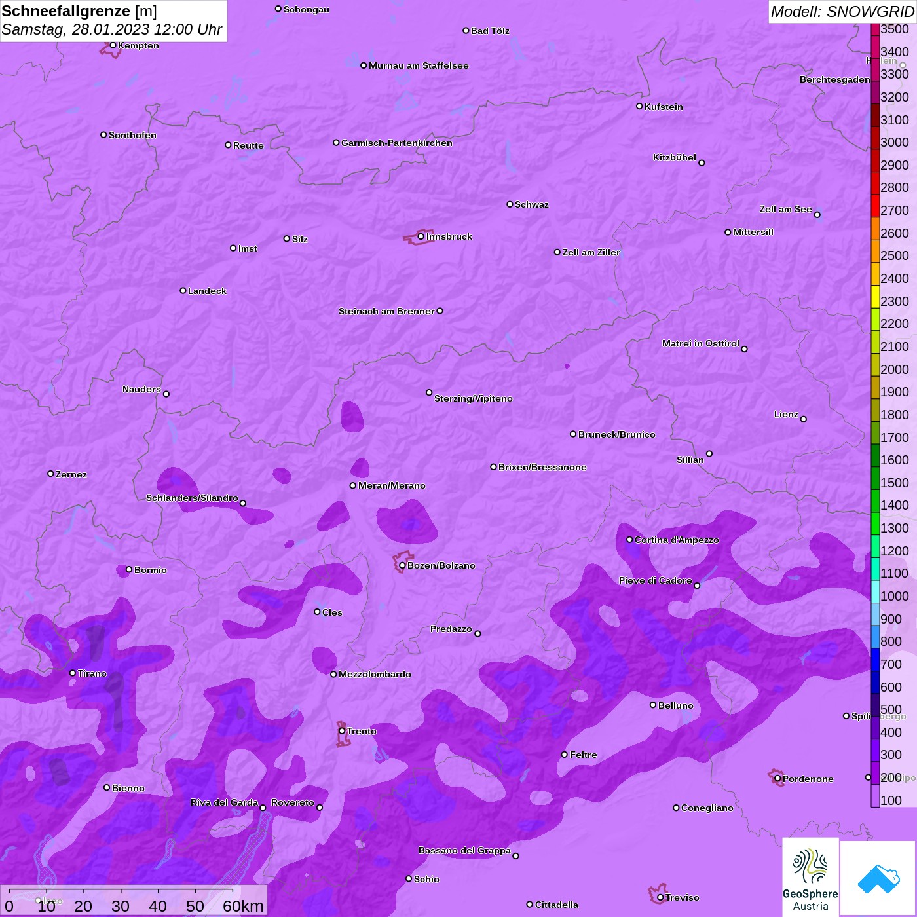This screenshot has width=917, height=917.
Task: Click the orange 2500 m legend swatch
Action: point(875,252)
